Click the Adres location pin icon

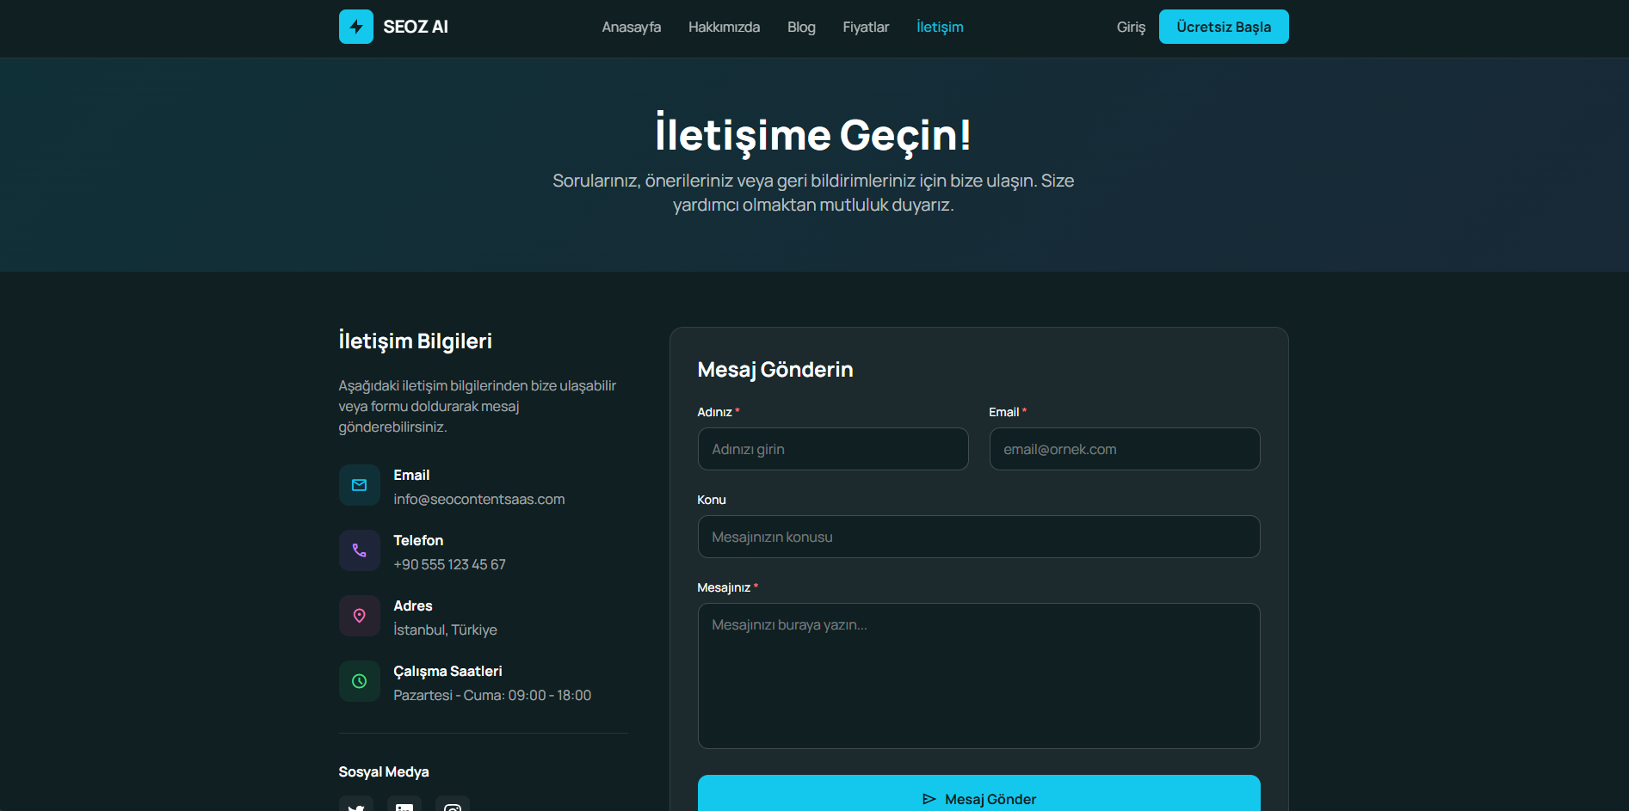360,616
